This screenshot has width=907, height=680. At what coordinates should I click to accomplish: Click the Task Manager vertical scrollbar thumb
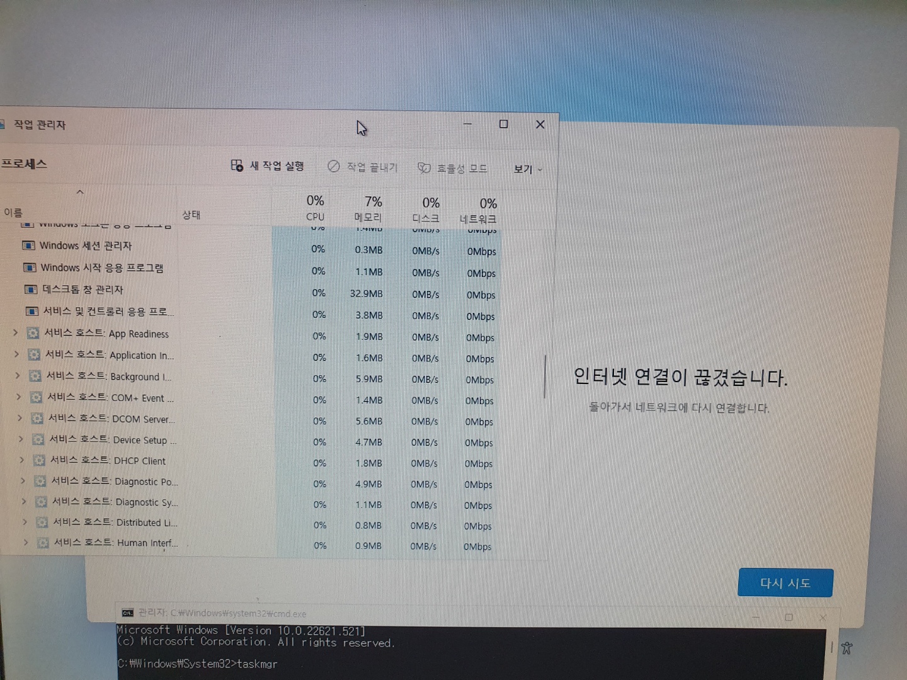tap(545, 377)
